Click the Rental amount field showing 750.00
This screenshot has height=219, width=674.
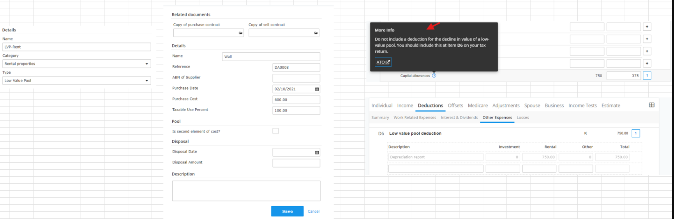point(539,157)
